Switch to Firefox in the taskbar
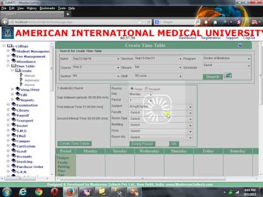Viewport: 263px width, 197px height. [x=70, y=192]
